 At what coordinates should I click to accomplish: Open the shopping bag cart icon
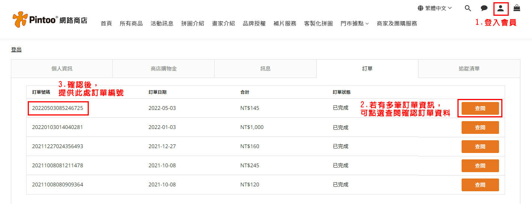tap(517, 8)
